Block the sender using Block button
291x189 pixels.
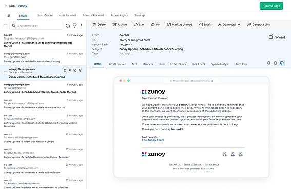(205, 24)
